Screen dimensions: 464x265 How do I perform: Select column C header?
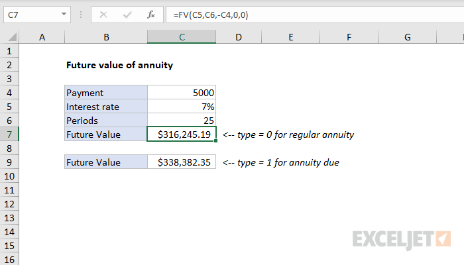(x=182, y=37)
